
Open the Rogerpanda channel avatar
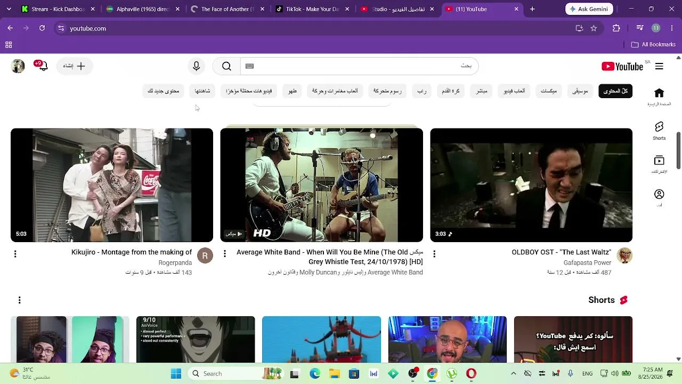click(205, 256)
